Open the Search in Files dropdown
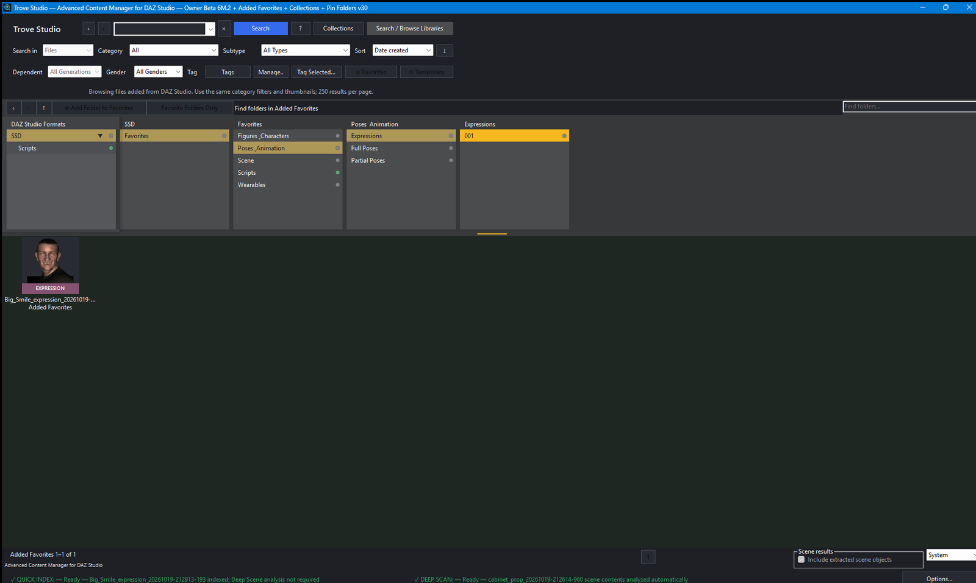Image resolution: width=976 pixels, height=583 pixels. point(68,51)
